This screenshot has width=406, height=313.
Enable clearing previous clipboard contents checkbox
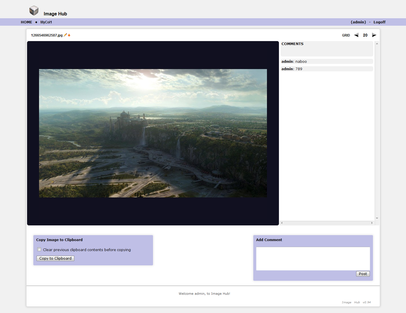(39, 249)
